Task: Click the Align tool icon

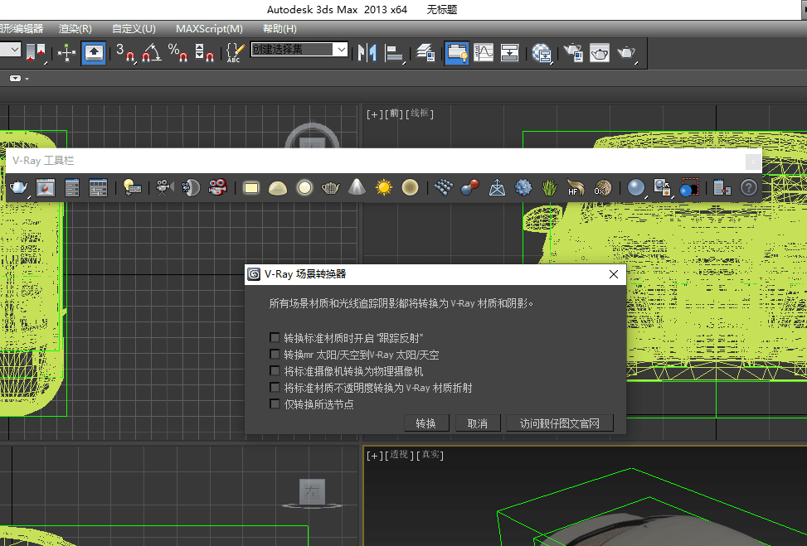Action: coord(394,52)
